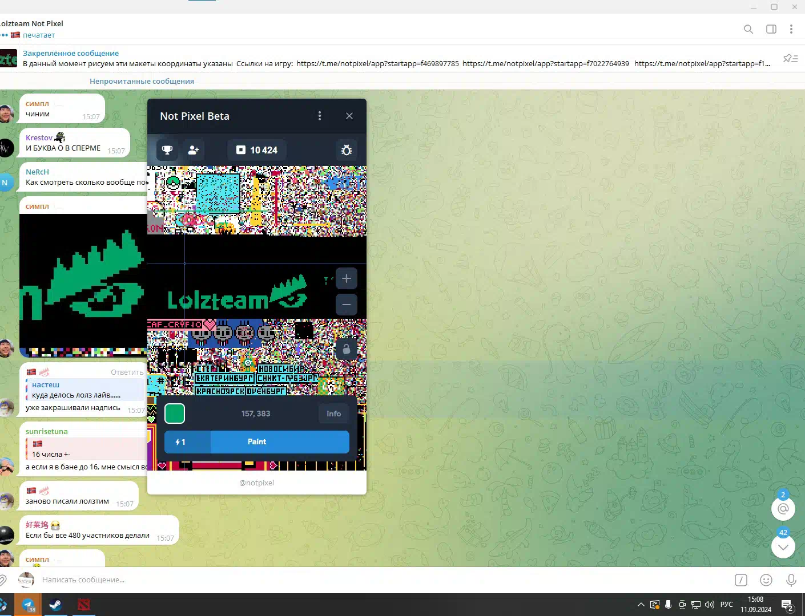Zoom out on the pixel canvas
805x616 pixels.
[x=346, y=305]
